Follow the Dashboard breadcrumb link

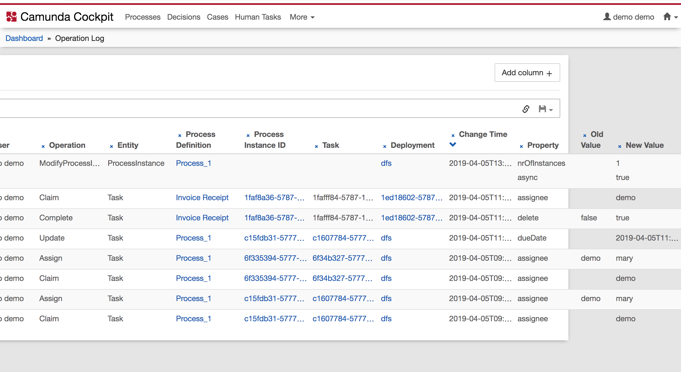[24, 38]
